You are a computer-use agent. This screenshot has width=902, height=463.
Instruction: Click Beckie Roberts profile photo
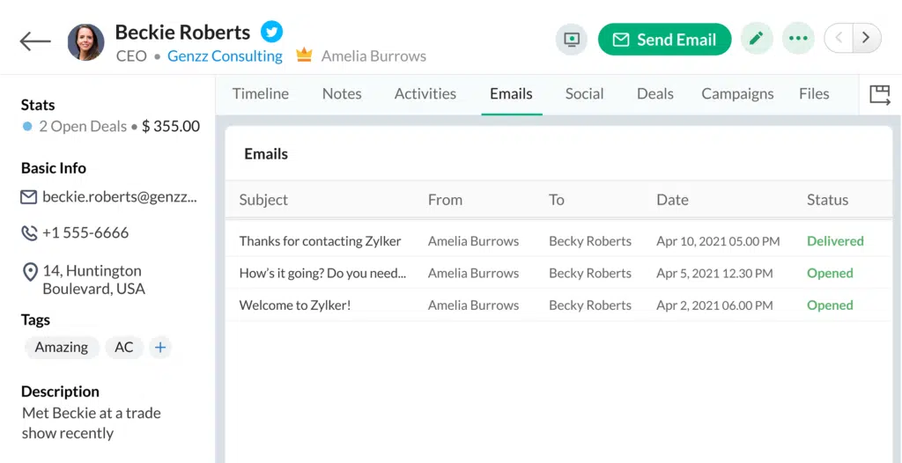coord(85,42)
